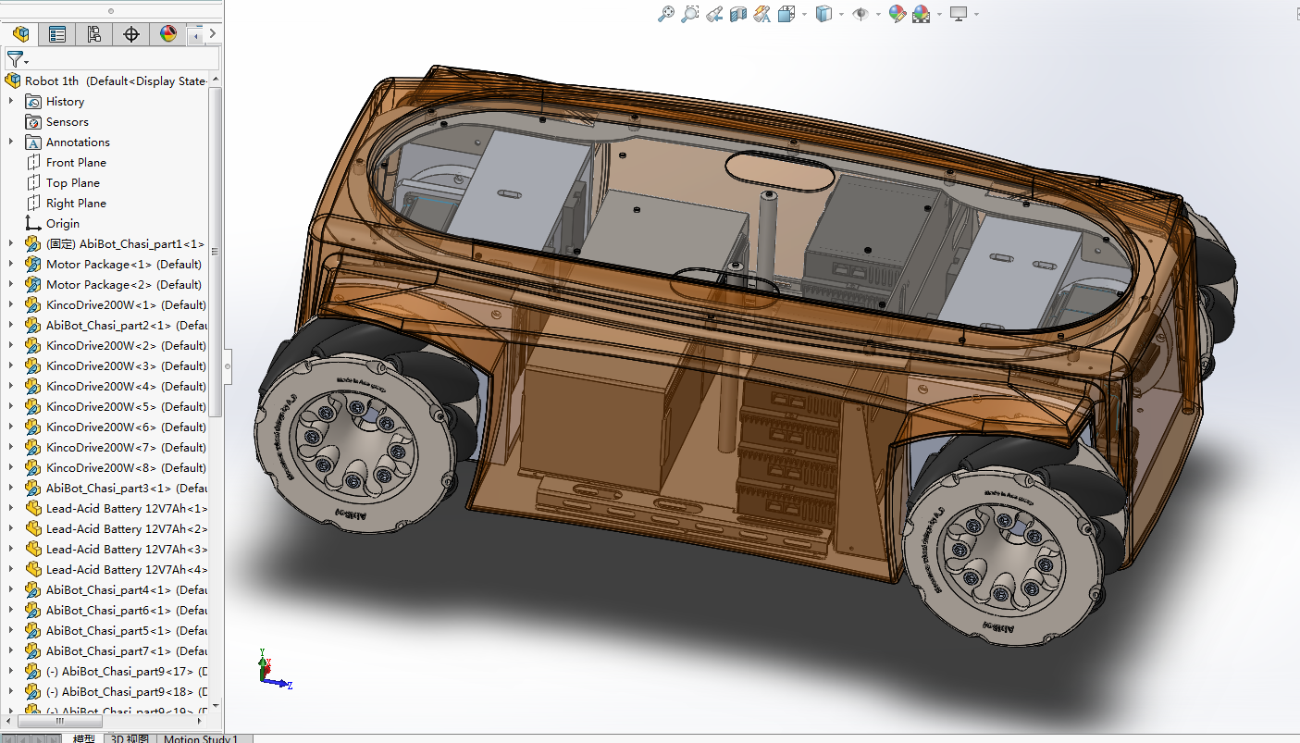Select Lead-Acid Battery 12V7Ah<1>

(127, 508)
